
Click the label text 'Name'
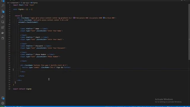point(37,29)
